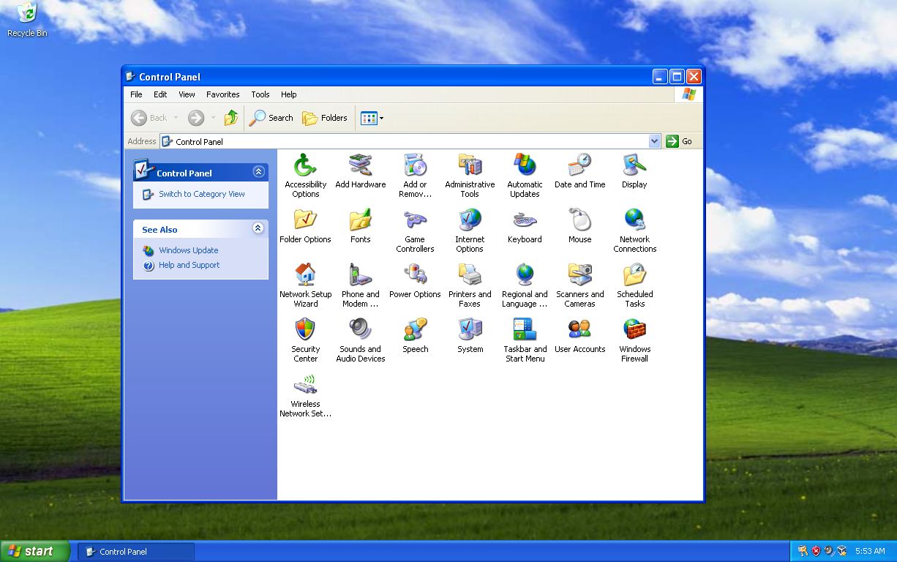Image resolution: width=897 pixels, height=562 pixels.
Task: Open the Favorites menu
Action: [x=222, y=94]
